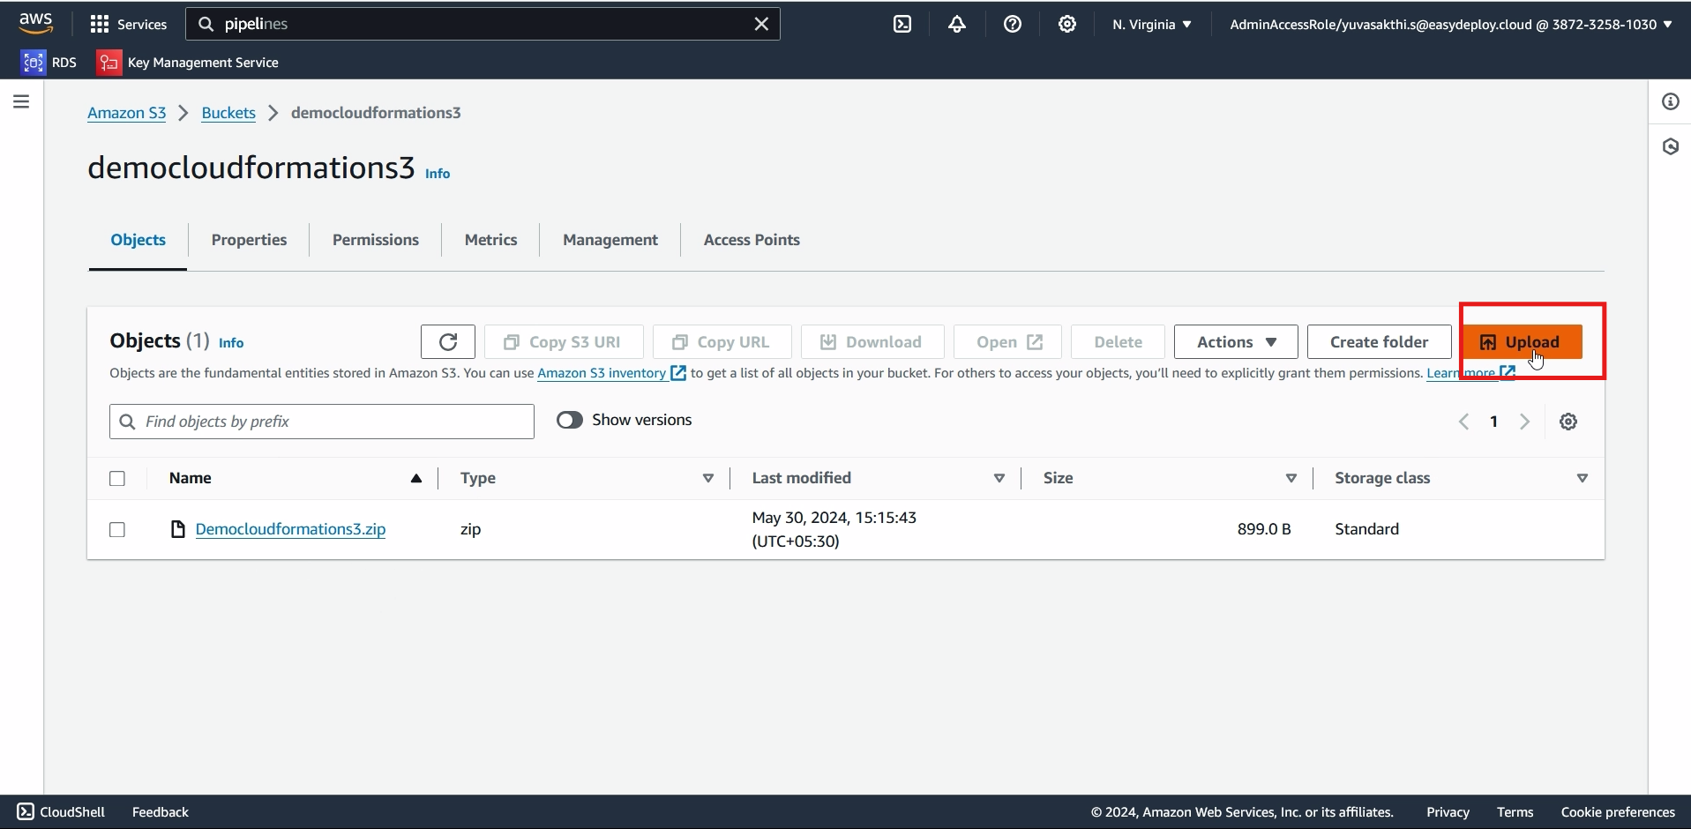The image size is (1691, 829).
Task: Launch CloudShell from the top bar icon
Action: tap(902, 25)
